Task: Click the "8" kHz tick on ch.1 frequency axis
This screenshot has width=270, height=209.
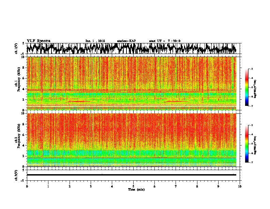Action: [24, 68]
